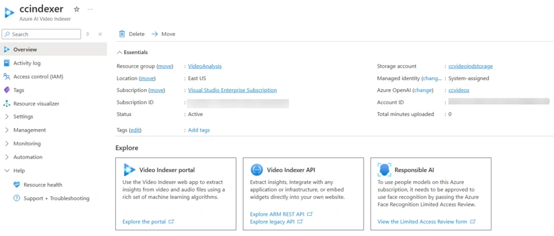Click the Overview icon in sidebar
Viewport: 554px width, 236px height.
point(7,50)
